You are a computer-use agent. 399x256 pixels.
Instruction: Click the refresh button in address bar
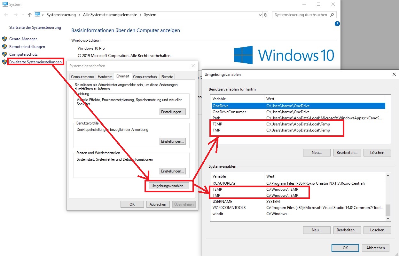coord(266,15)
